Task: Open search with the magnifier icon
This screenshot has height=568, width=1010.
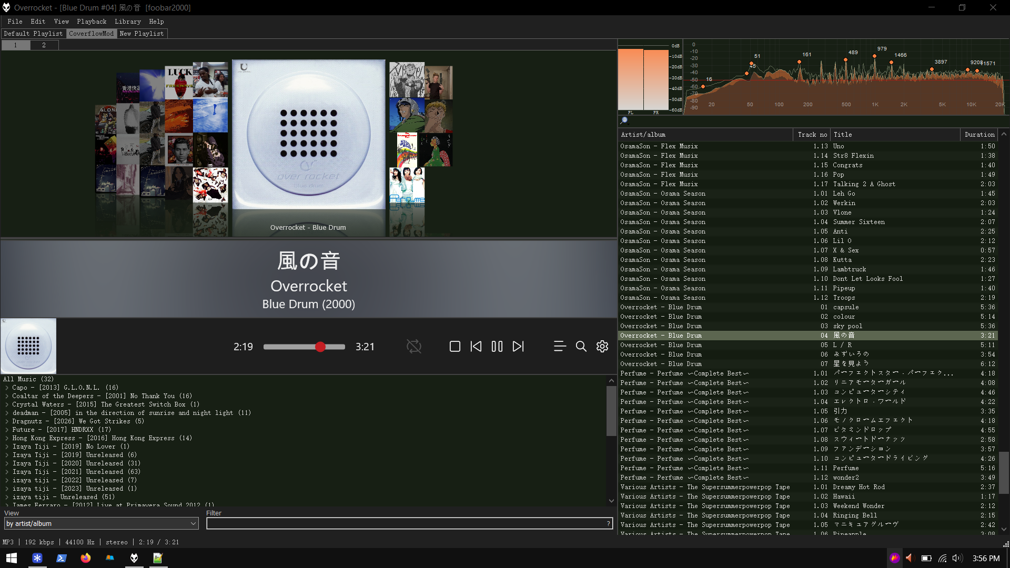Action: pos(581,347)
